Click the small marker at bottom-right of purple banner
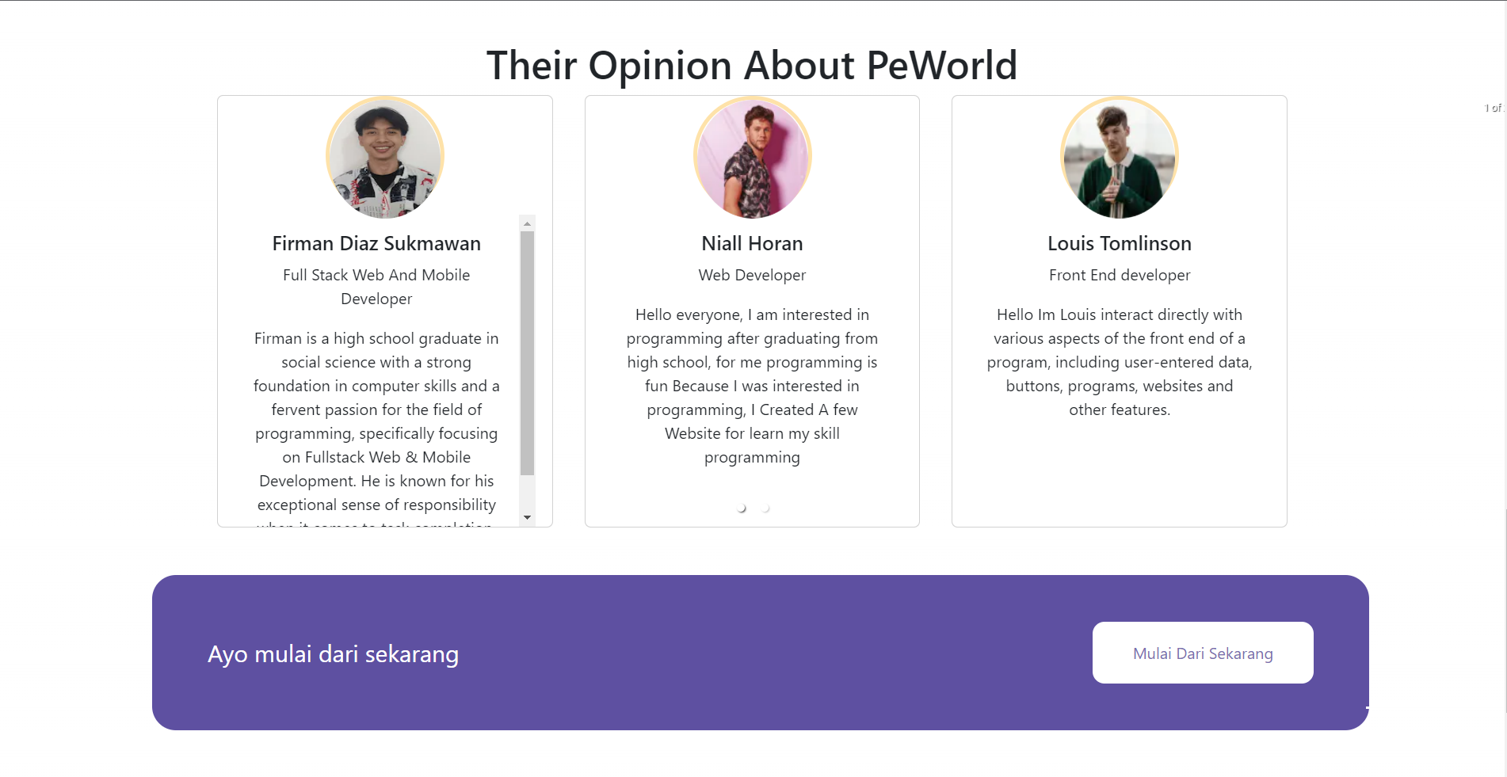Viewport: 1507px width, 777px height. [x=1367, y=707]
